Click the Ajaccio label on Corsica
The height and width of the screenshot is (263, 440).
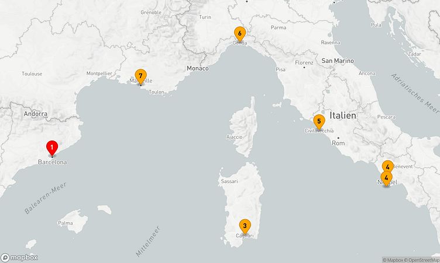pyautogui.click(x=233, y=137)
